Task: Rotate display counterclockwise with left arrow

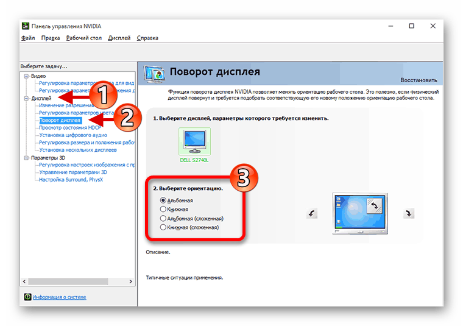Action: point(311,213)
